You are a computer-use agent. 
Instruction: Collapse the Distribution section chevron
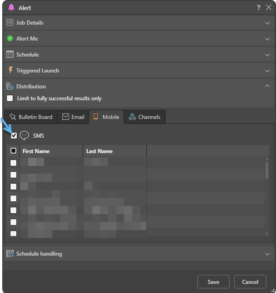pyautogui.click(x=267, y=86)
